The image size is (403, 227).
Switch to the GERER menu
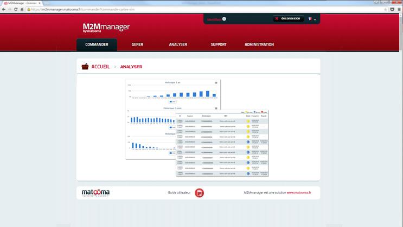[x=137, y=44]
